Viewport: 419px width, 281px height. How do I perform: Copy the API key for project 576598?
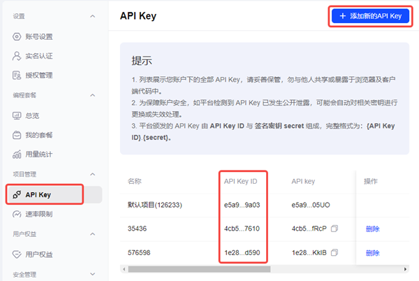(335, 252)
